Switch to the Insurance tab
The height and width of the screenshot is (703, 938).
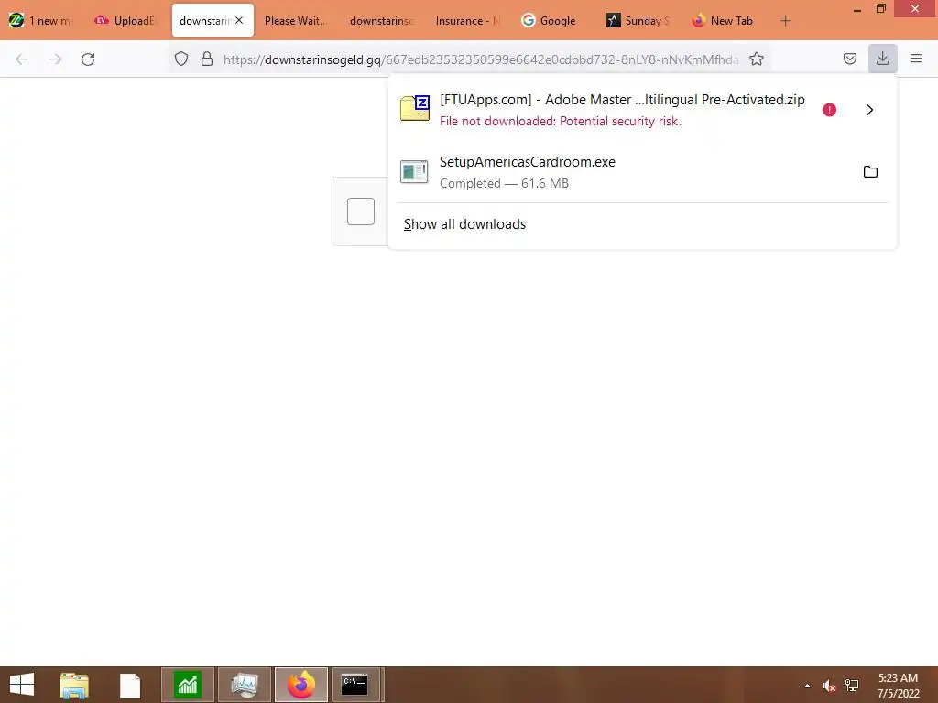(x=467, y=21)
